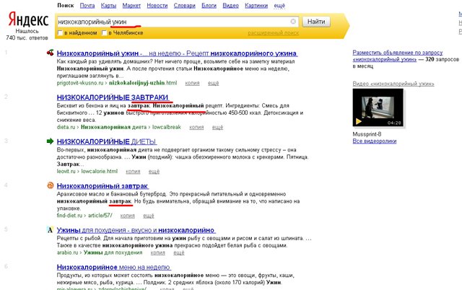Click 'Разместить объявление по запросу' link
Image resolution: width=462 pixels, height=290 pixels.
click(398, 53)
